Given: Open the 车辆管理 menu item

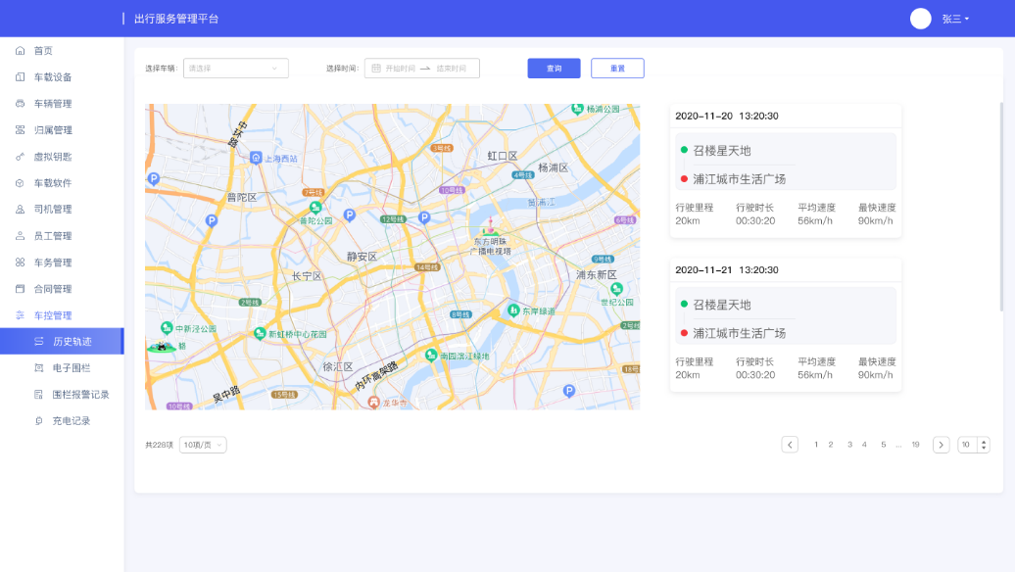Looking at the screenshot, I should click(62, 104).
